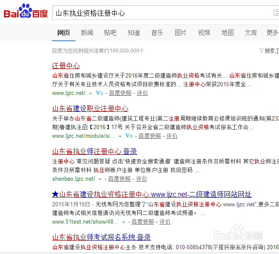Click the V2 badge on ljzc.net/module result
This screenshot has width=279, height=254.
[x=129, y=136]
